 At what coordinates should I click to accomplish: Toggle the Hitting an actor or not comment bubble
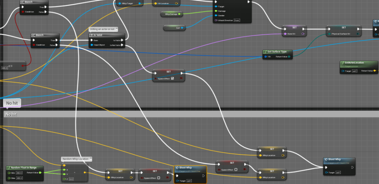point(116,29)
